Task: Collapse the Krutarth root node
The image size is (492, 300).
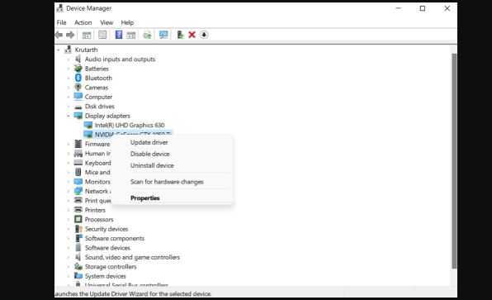Action: [59, 50]
